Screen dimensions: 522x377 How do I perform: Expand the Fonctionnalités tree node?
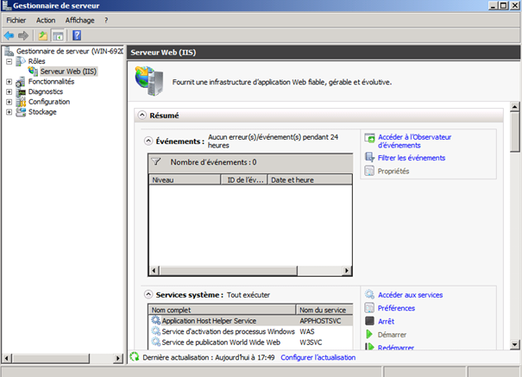click(9, 82)
